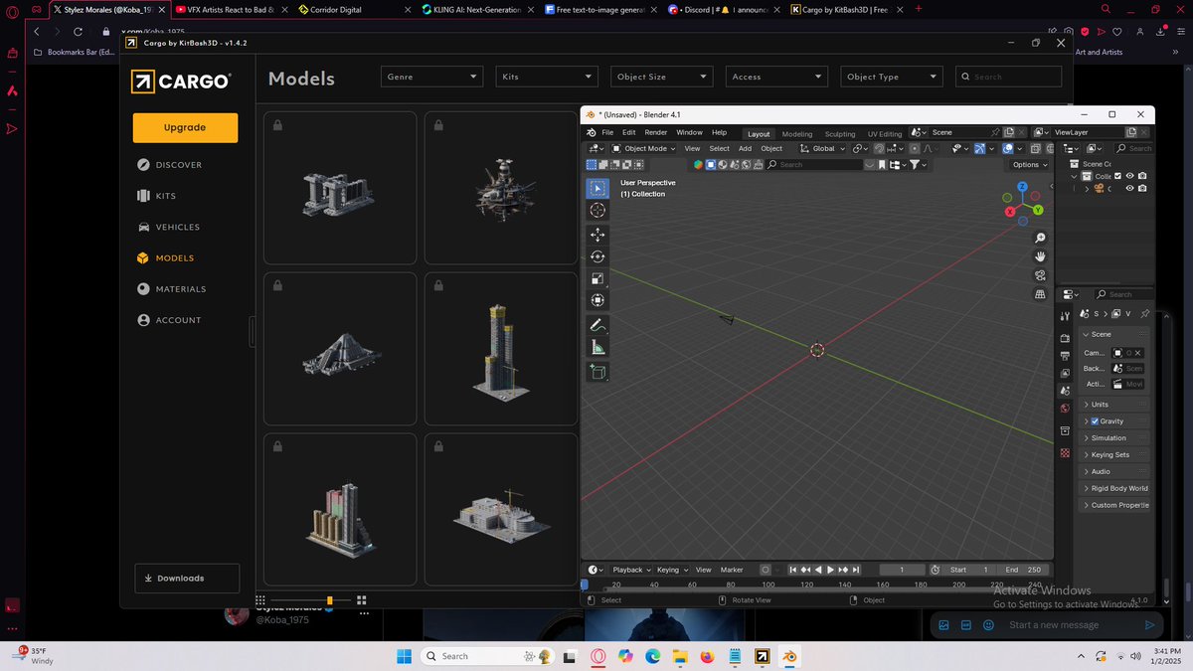Jump to end frame in timeline
Viewport: 1193px width, 671px height.
[855, 570]
